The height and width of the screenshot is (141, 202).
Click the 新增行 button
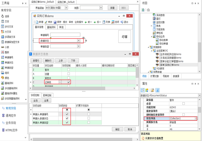(x=36, y=60)
